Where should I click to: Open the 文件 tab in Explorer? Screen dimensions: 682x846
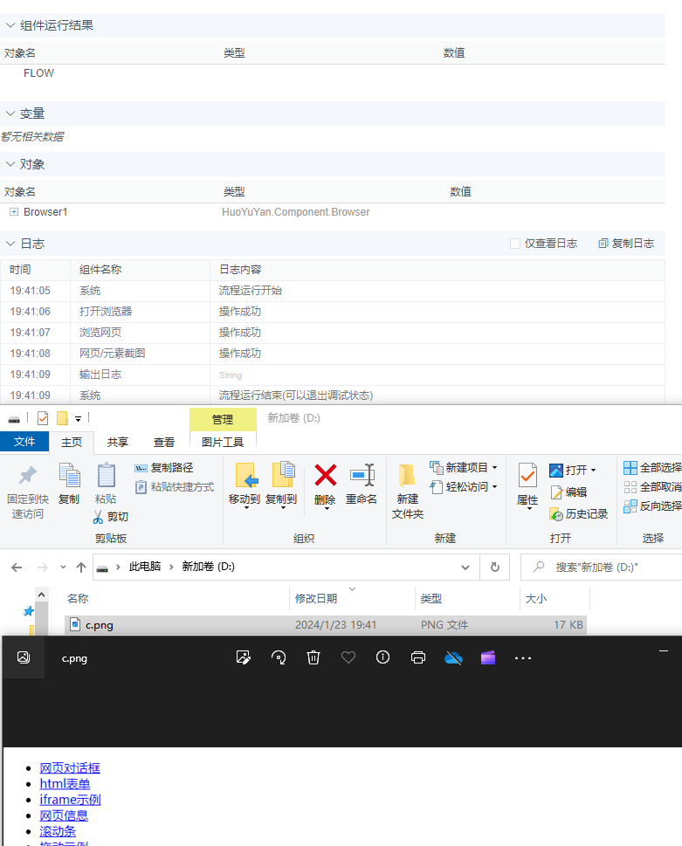24,442
